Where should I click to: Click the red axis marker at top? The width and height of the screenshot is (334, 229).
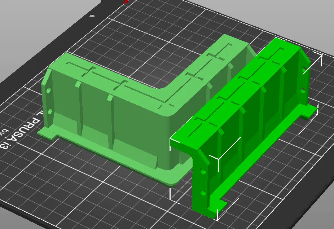[126, 2]
